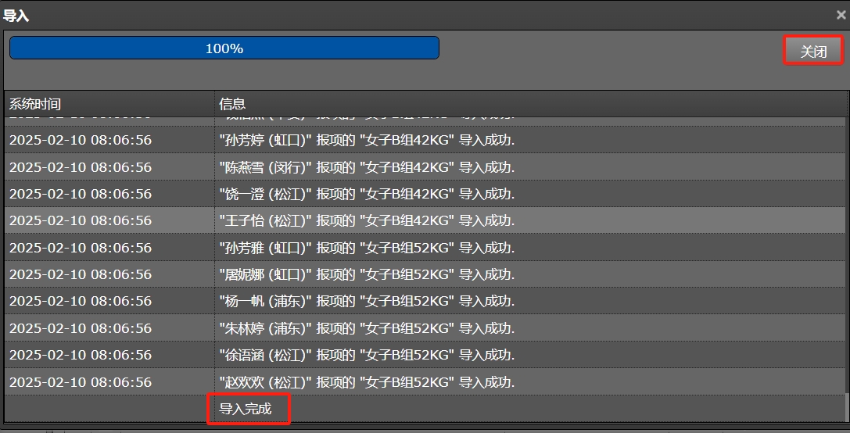Select the 赵欢欢 (松江) log row
Viewport: 850px width, 433px height.
click(x=367, y=382)
